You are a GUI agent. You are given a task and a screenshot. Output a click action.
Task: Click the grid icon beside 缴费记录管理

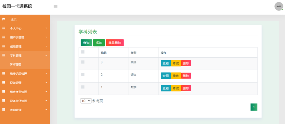click(4, 73)
